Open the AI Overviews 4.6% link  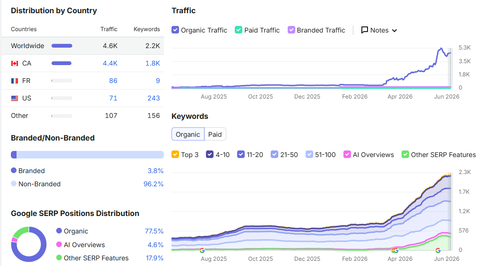pyautogui.click(x=155, y=245)
